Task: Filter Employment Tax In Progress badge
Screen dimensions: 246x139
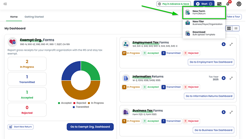Action: (x=131, y=53)
